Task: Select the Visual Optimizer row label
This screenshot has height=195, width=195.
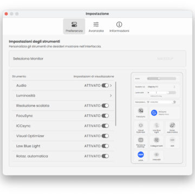Action: [30, 136]
